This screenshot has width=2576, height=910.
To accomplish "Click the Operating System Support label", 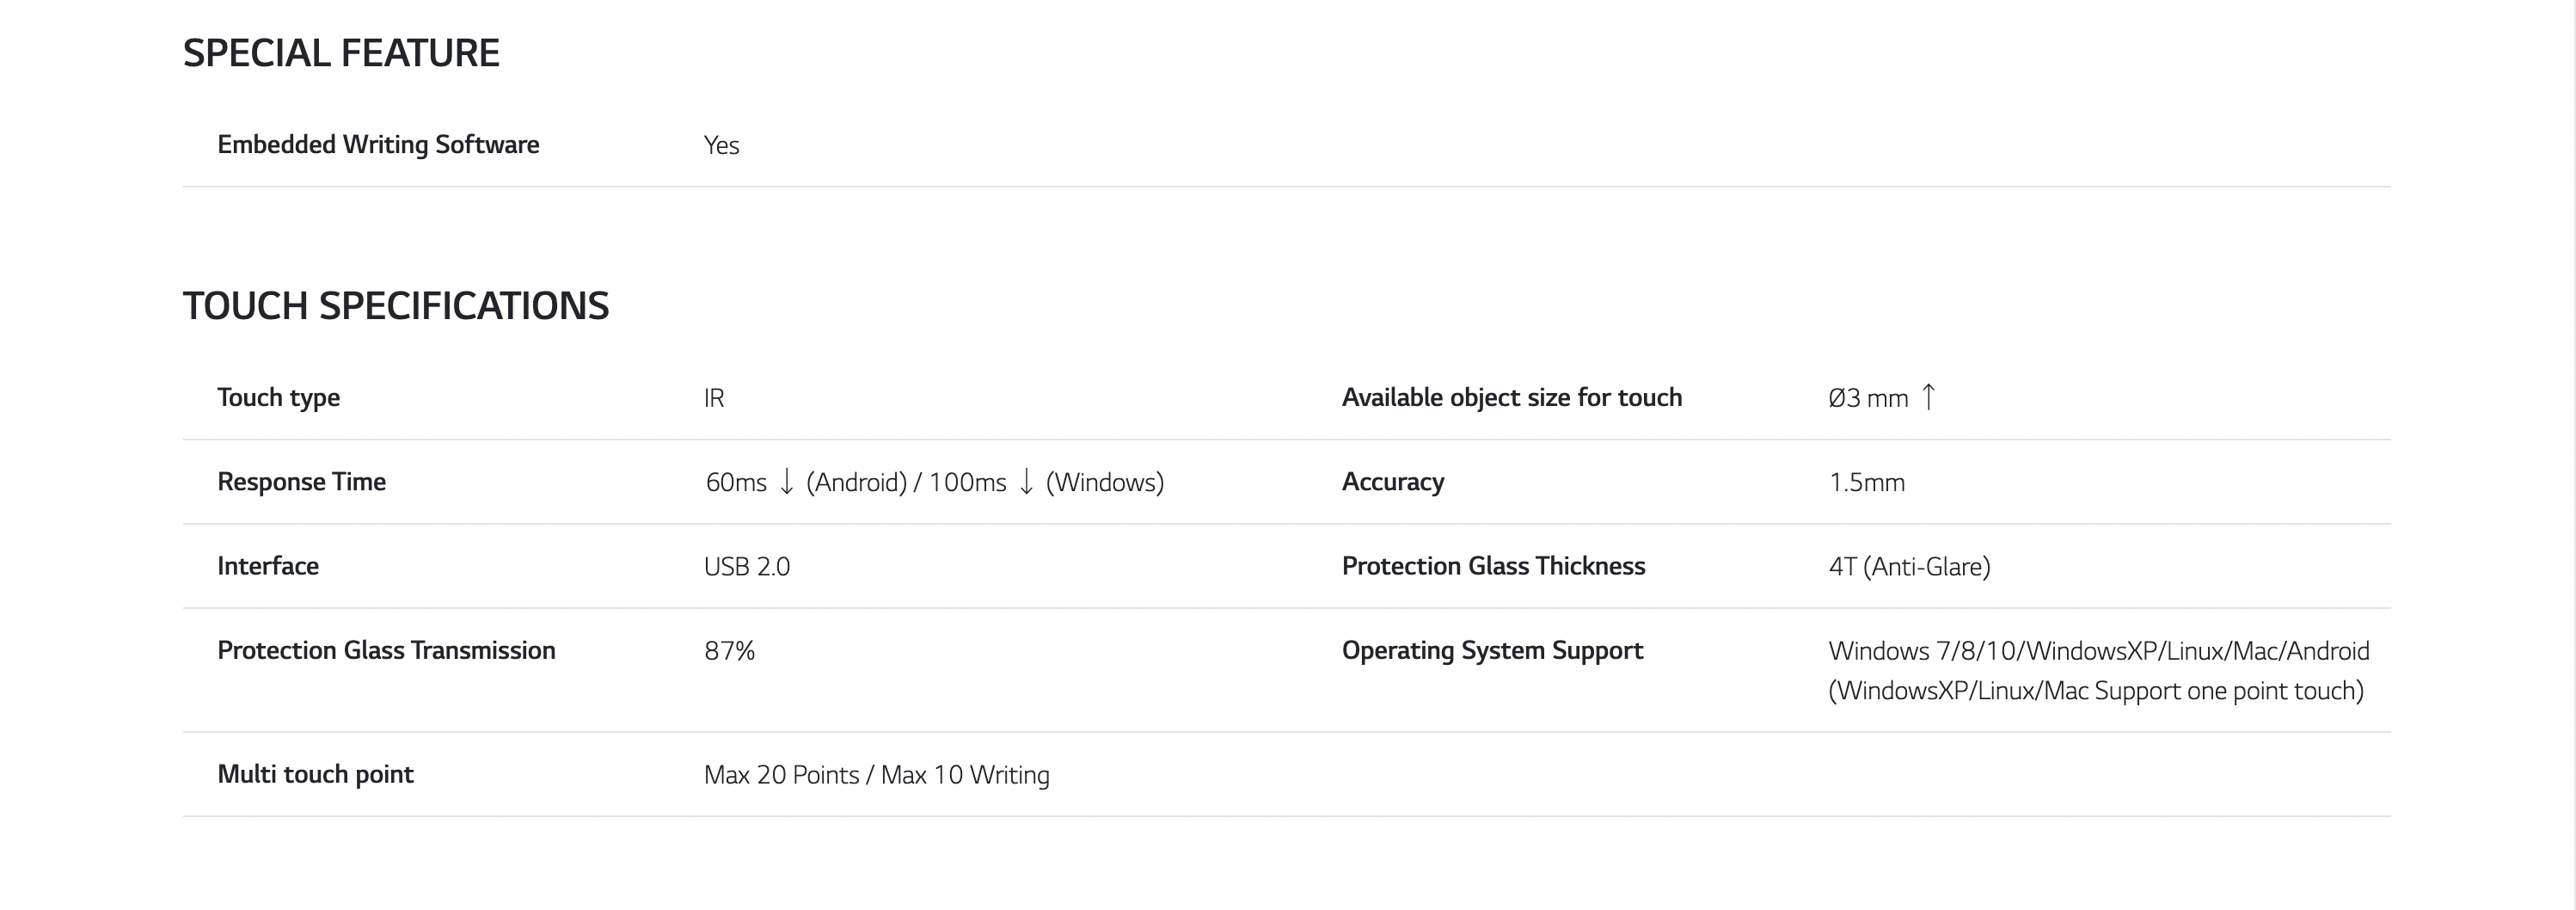I will pos(1492,651).
